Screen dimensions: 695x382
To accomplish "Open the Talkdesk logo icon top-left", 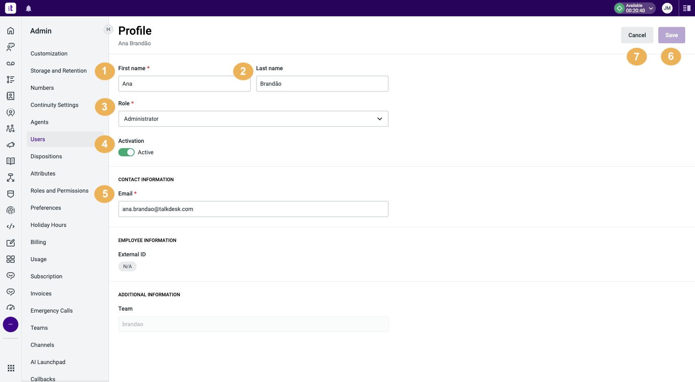I will 10,8.
